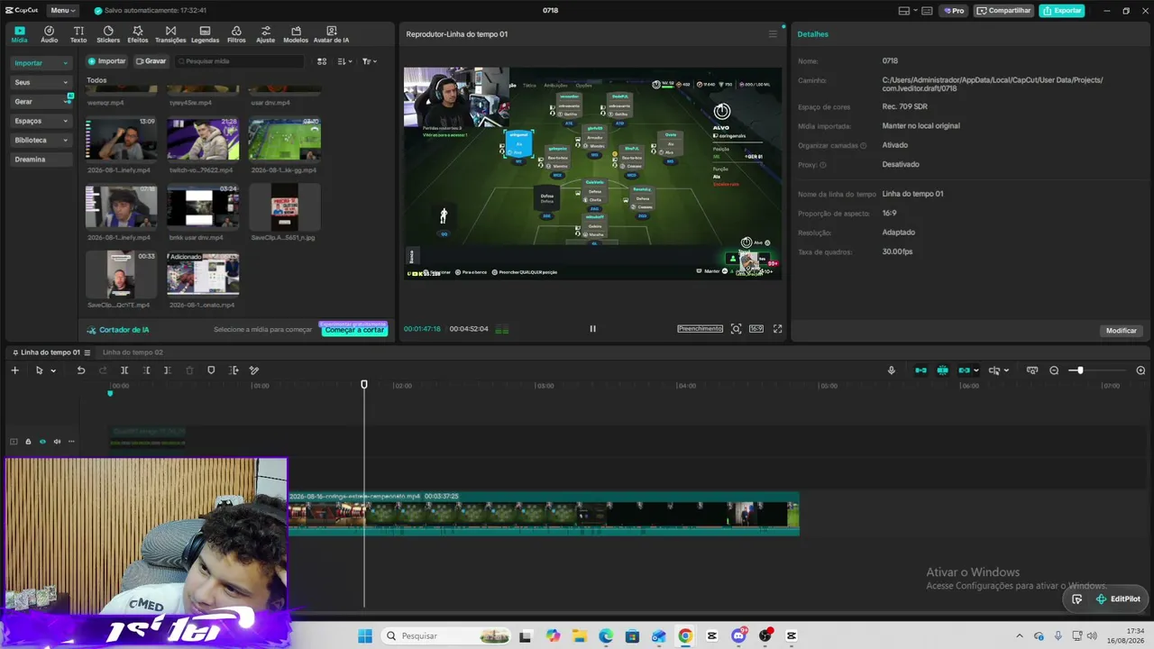Pause the preview playback
Screen dimensions: 1154x649
tap(592, 329)
